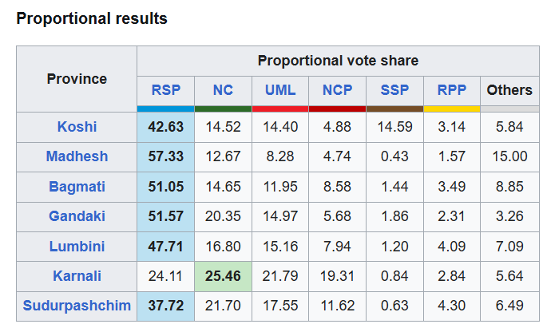Open the NC party link
The image size is (543, 324).
click(x=223, y=90)
